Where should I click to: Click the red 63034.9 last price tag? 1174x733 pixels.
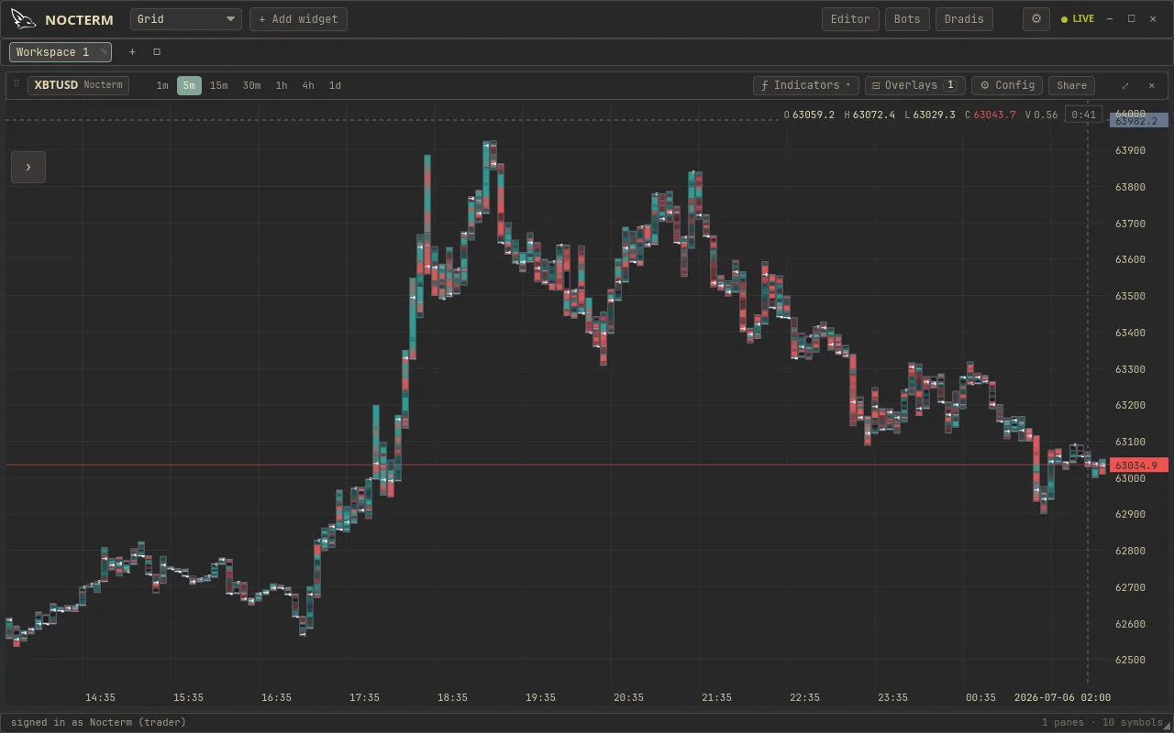[1139, 465]
